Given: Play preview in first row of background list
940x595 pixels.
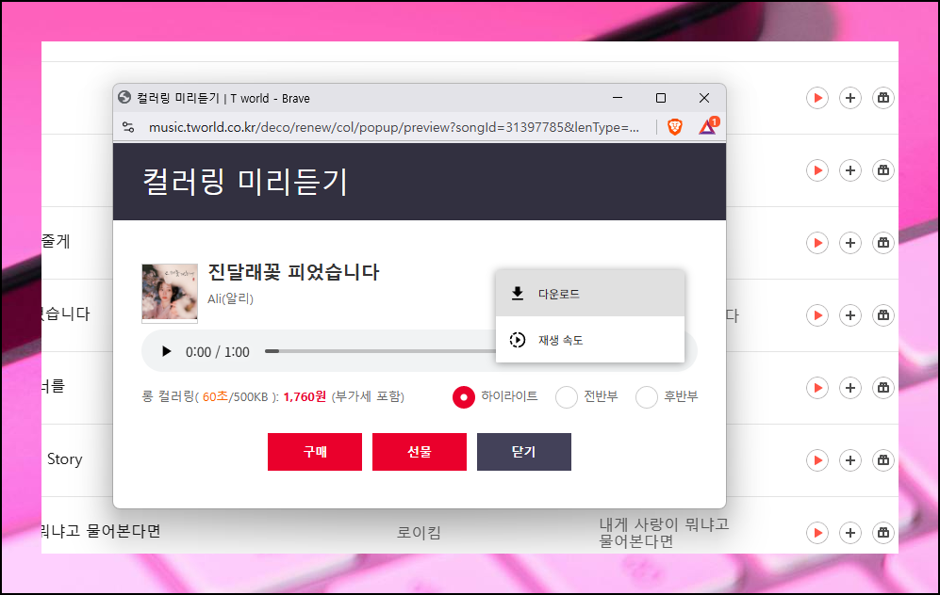Looking at the screenshot, I should [817, 98].
